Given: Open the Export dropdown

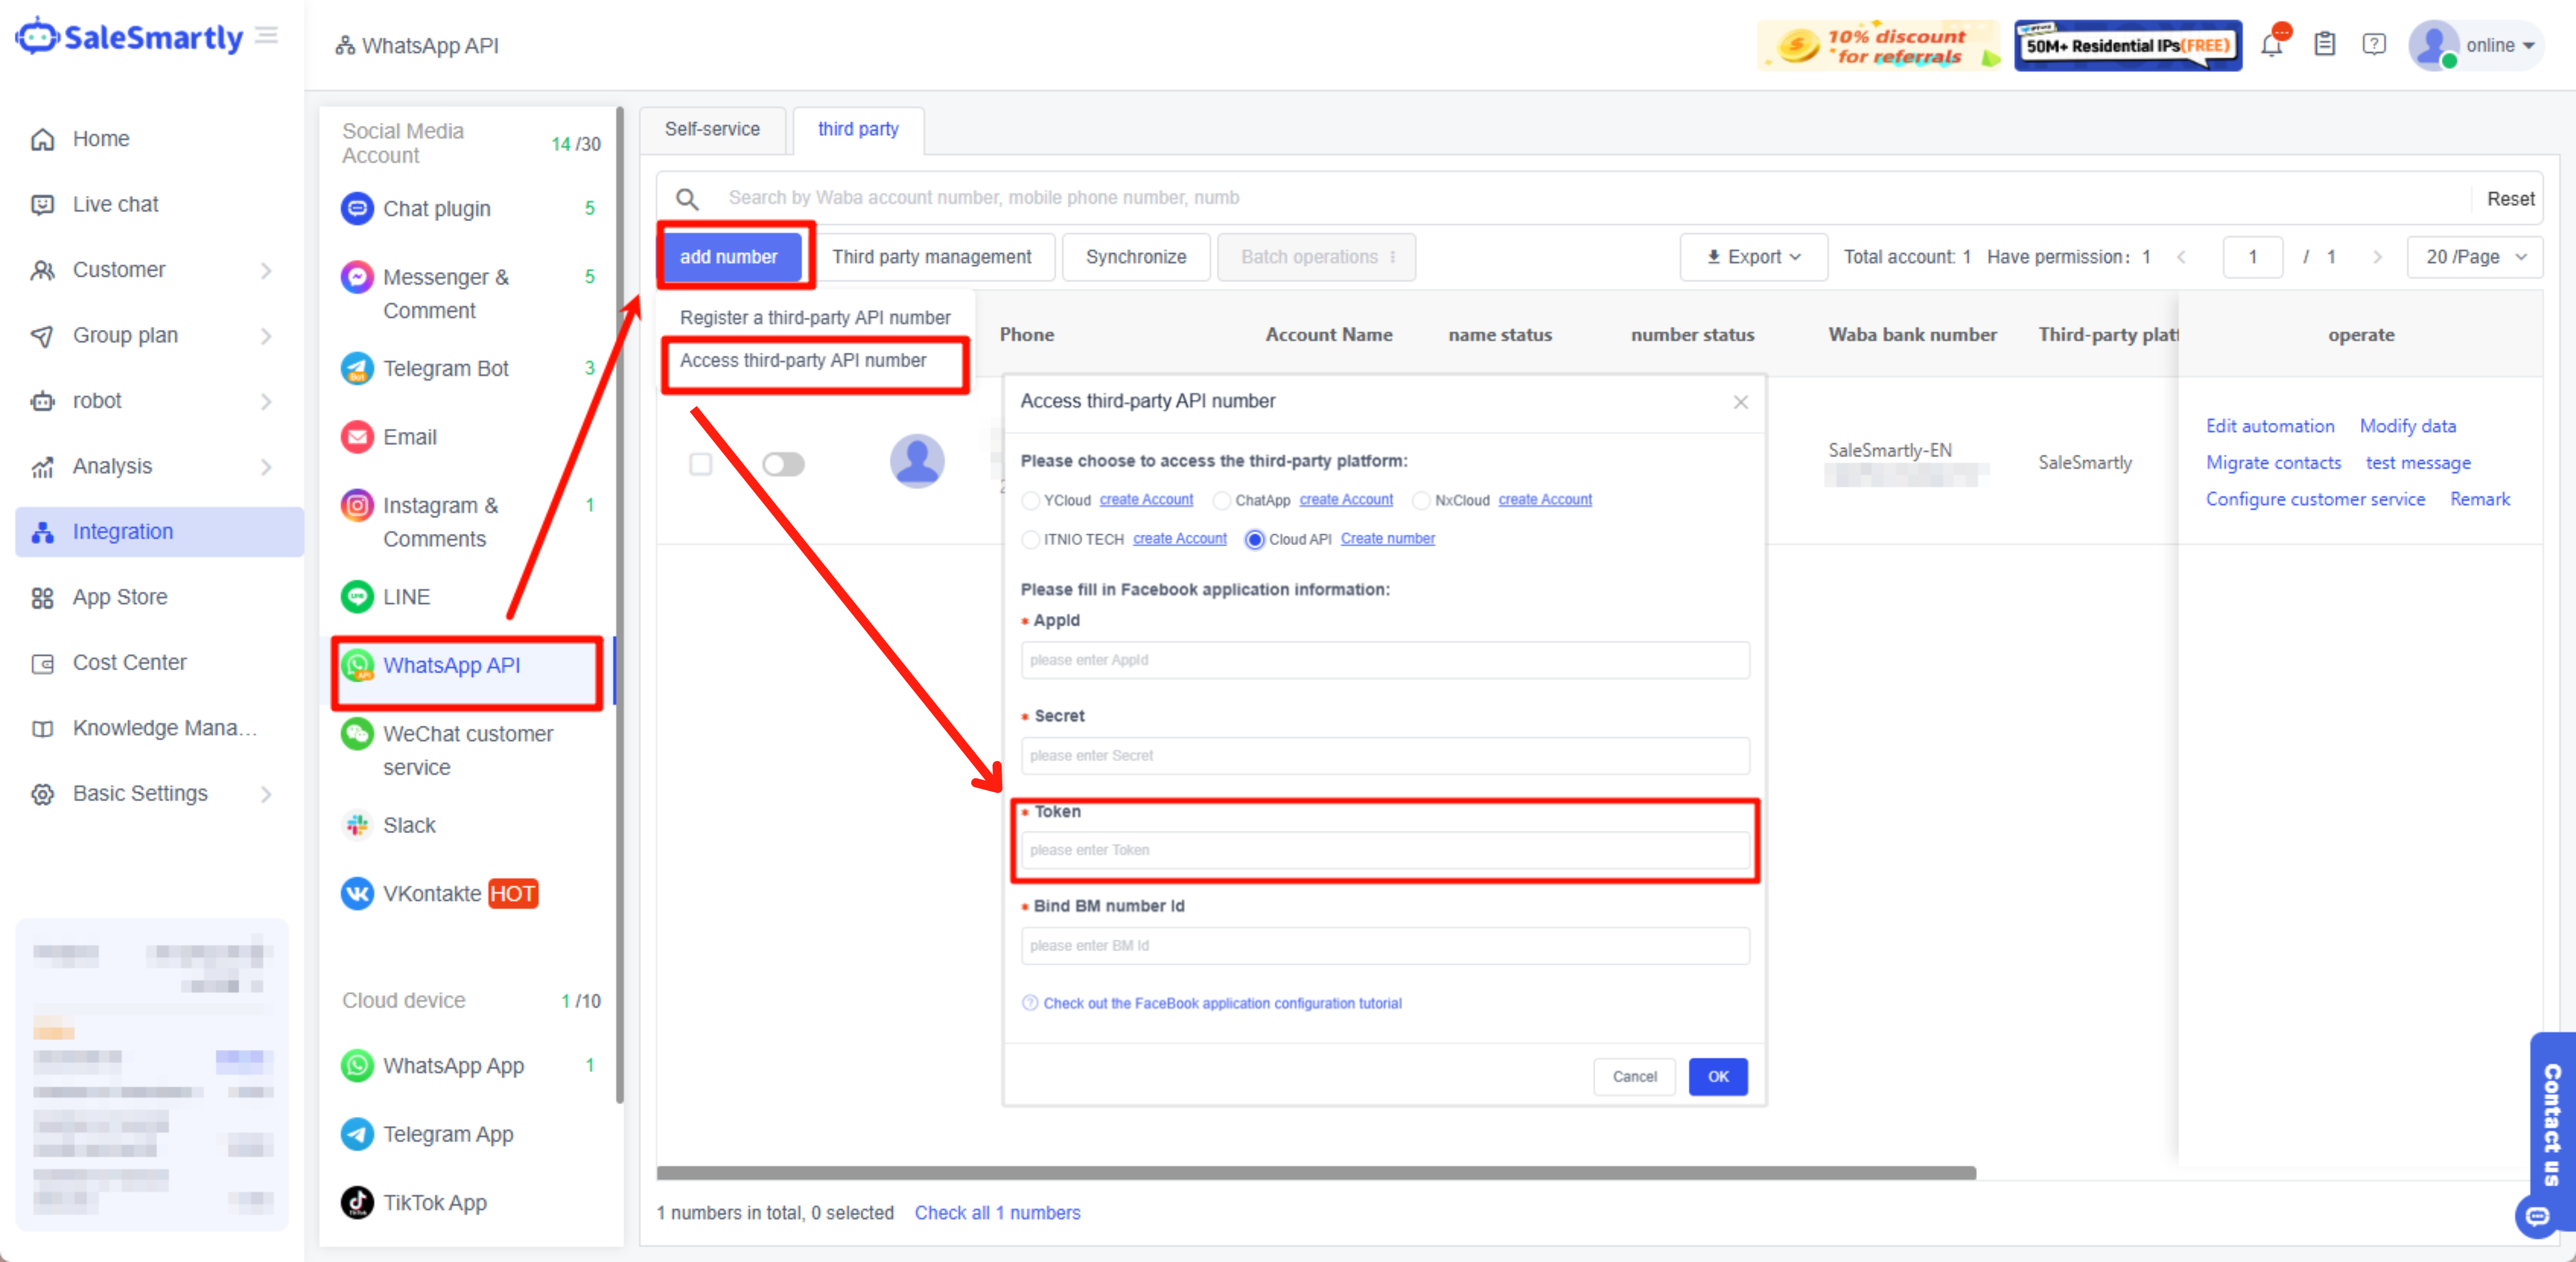Looking at the screenshot, I should click(1753, 257).
